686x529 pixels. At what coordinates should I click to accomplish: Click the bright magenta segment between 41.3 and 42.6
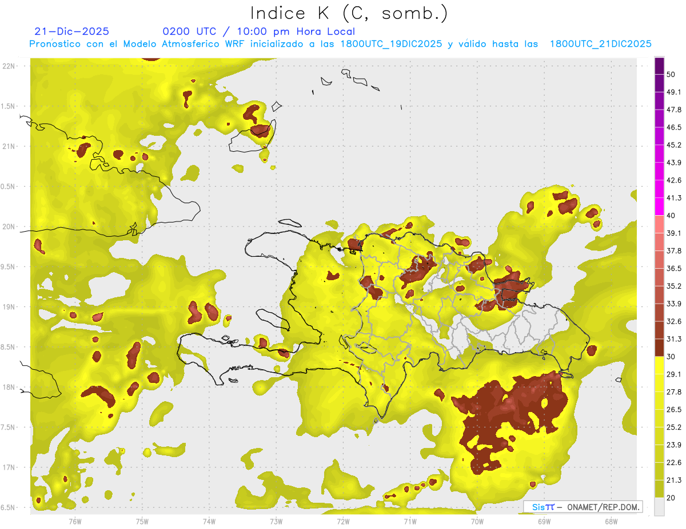click(x=659, y=189)
